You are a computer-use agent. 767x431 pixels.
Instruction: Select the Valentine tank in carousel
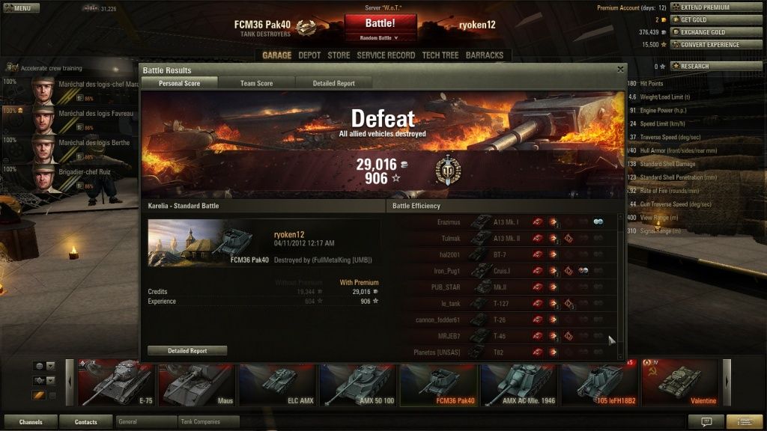tap(680, 383)
